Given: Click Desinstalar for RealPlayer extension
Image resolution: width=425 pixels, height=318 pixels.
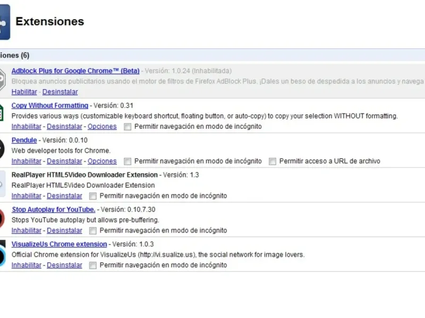Looking at the screenshot, I should click(x=64, y=196).
